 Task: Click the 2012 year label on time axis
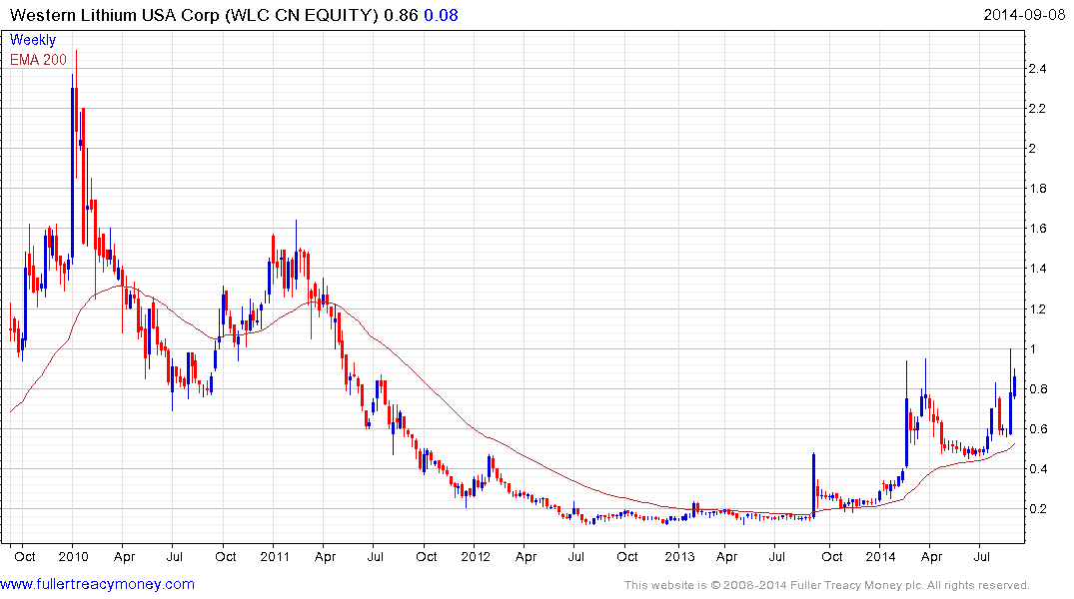(476, 556)
